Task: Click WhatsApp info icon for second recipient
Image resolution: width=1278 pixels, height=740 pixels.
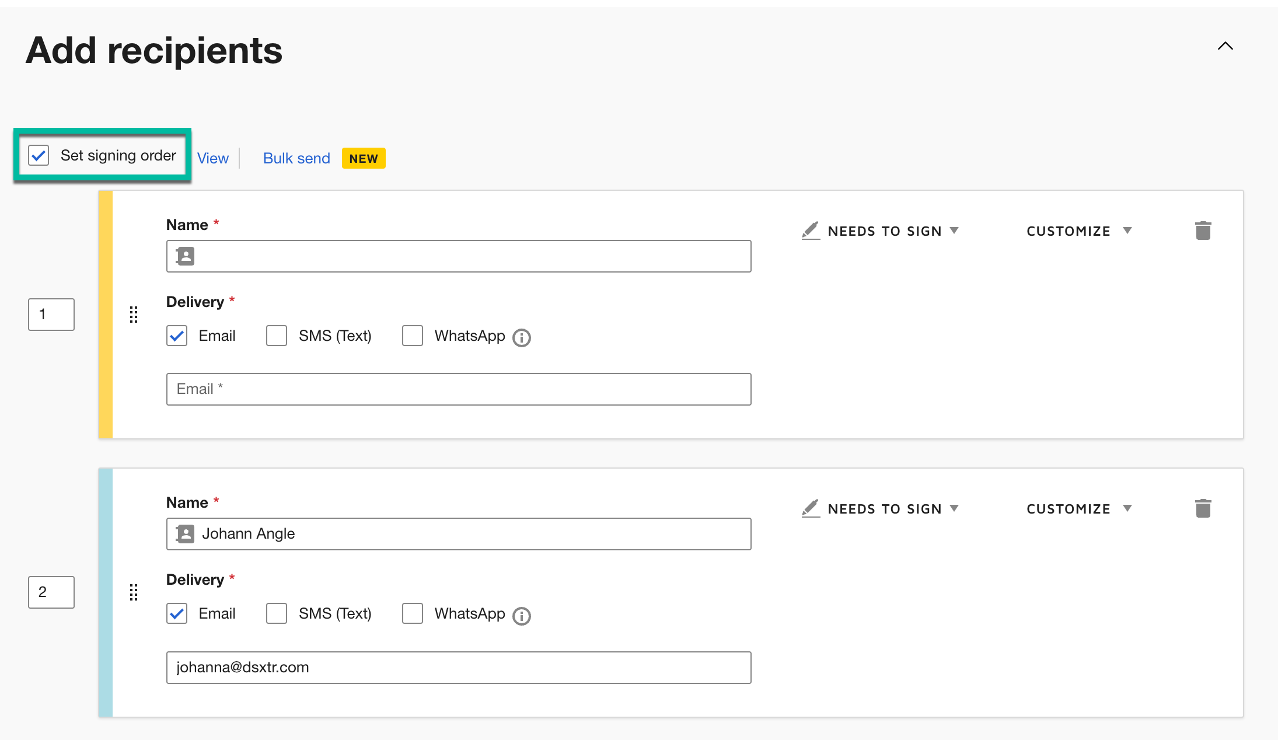Action: coord(521,616)
